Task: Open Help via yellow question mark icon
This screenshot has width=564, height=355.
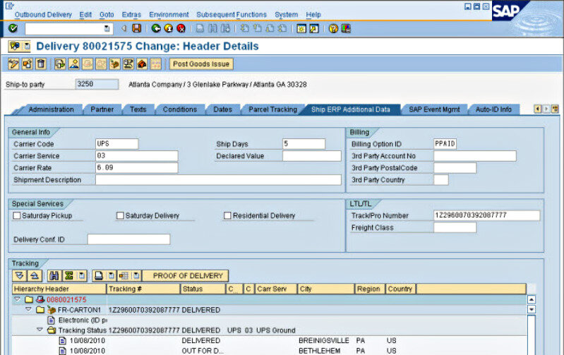Action: click(x=332, y=28)
